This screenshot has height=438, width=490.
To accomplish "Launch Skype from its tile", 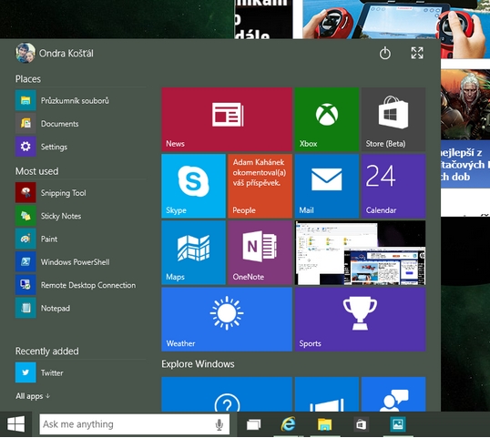I will coord(193,186).
